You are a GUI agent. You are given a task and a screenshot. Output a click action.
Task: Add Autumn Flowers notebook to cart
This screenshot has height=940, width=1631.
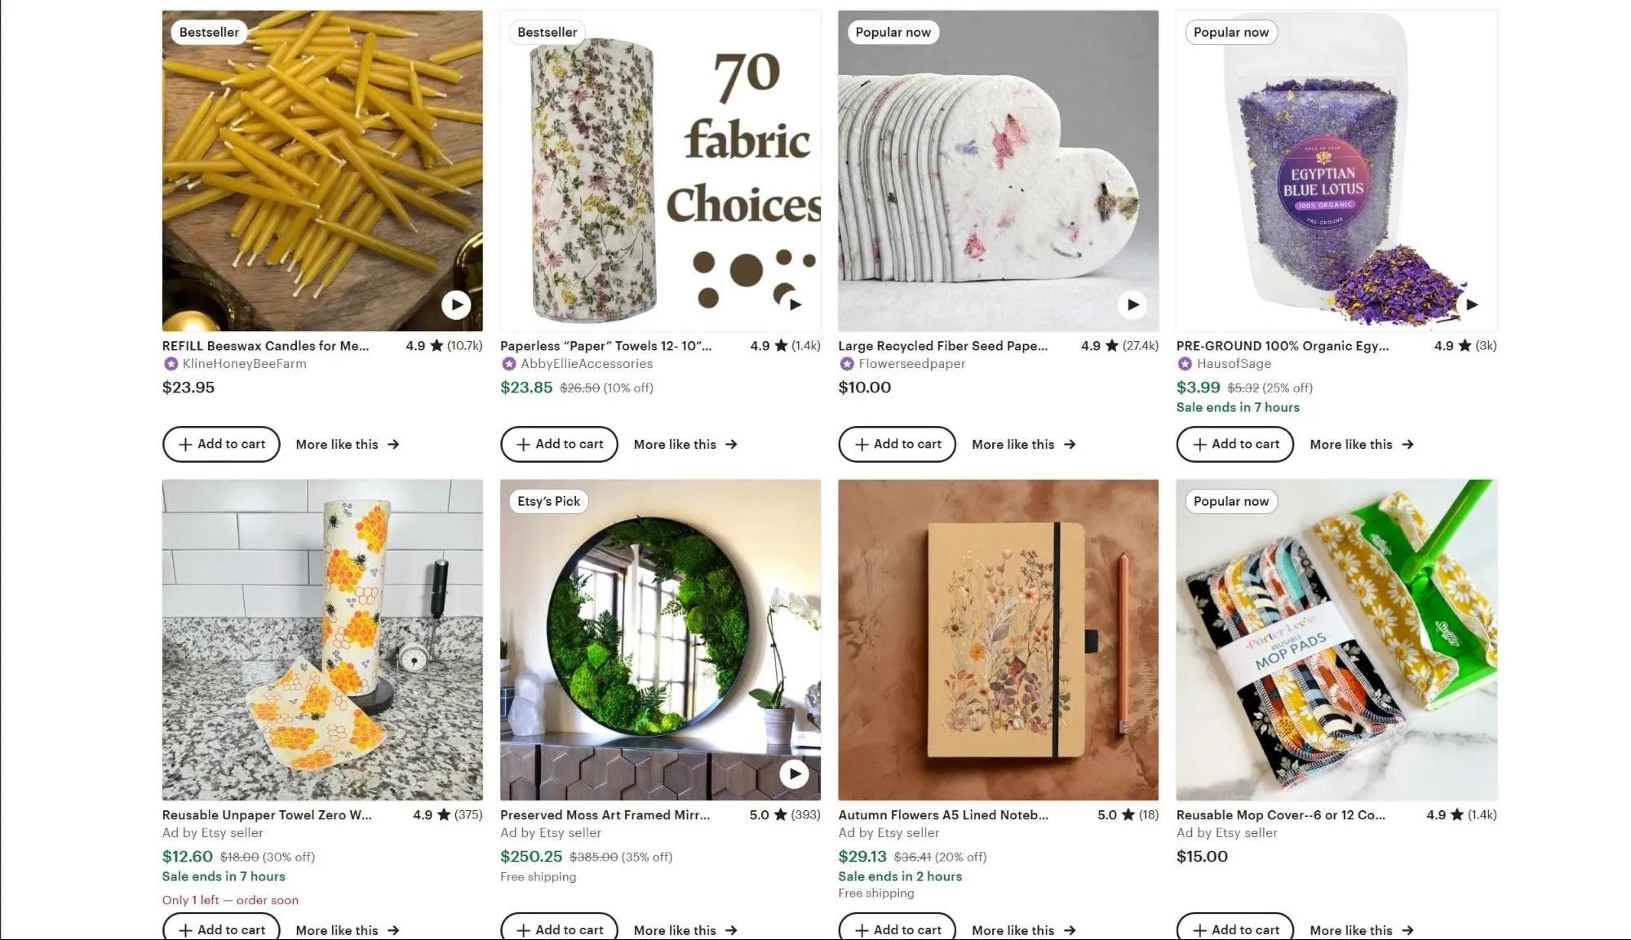(x=897, y=929)
